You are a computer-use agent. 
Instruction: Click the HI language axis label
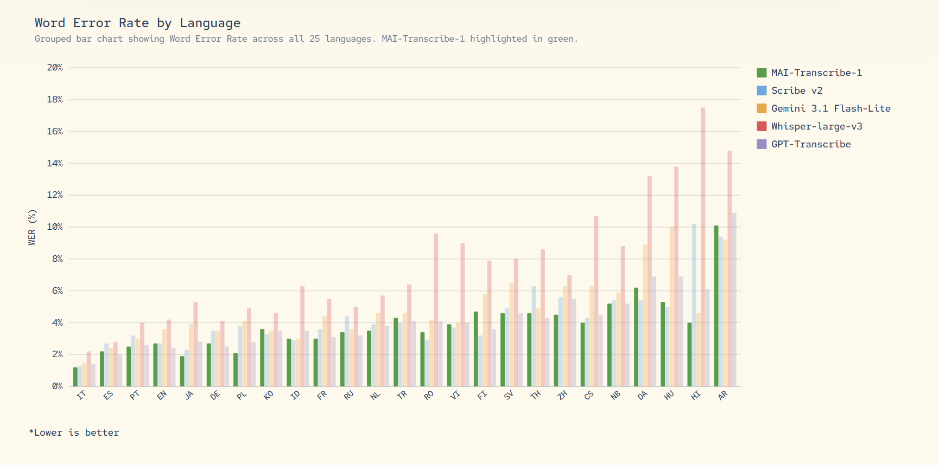click(x=696, y=395)
